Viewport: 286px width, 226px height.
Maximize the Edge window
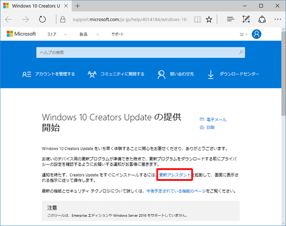click(261, 6)
